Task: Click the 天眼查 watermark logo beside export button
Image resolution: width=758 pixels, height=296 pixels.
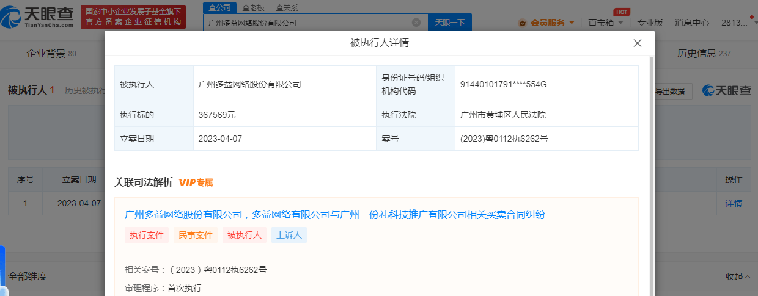Action: [727, 90]
